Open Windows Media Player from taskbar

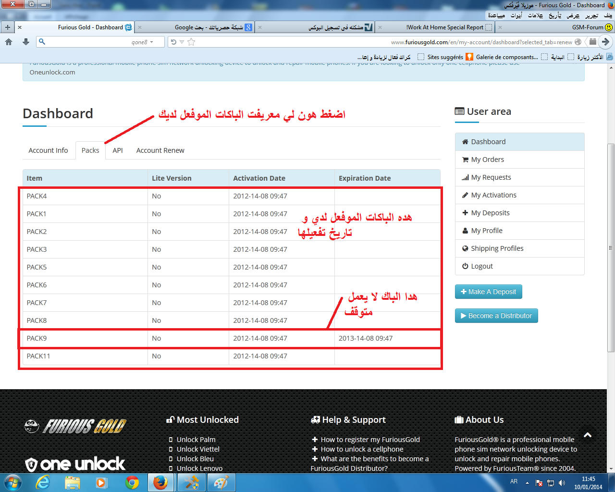pos(101,482)
